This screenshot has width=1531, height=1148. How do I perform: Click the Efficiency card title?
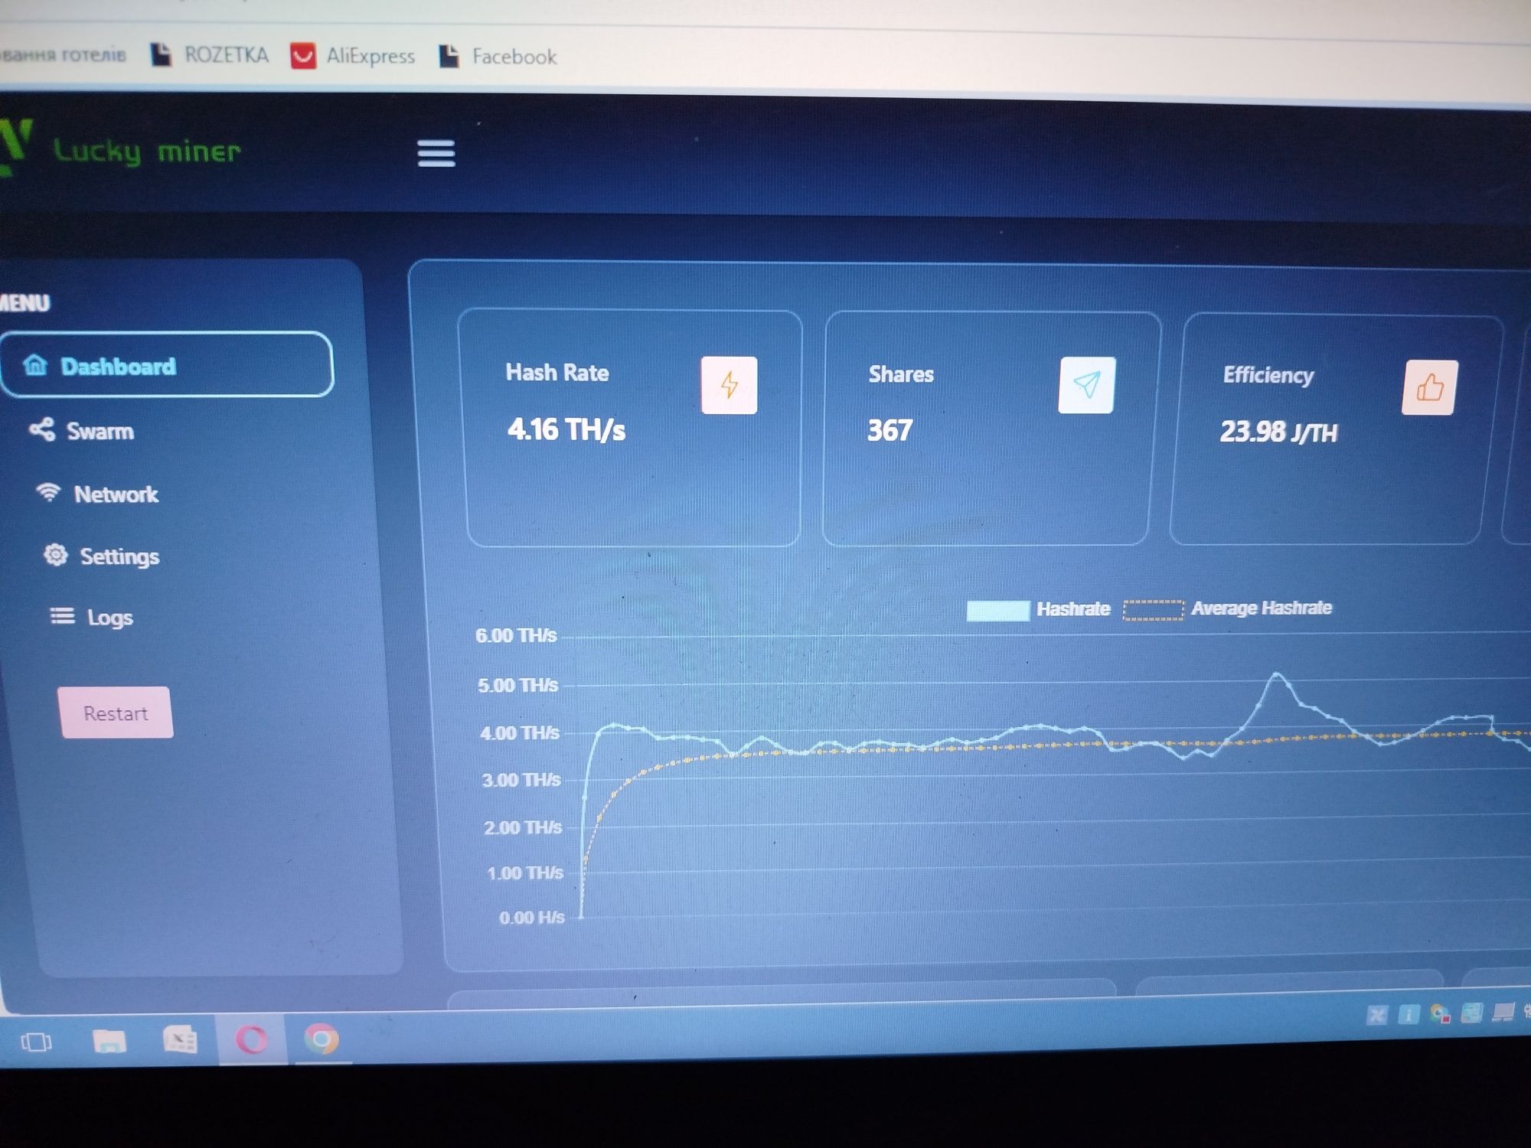(1268, 375)
